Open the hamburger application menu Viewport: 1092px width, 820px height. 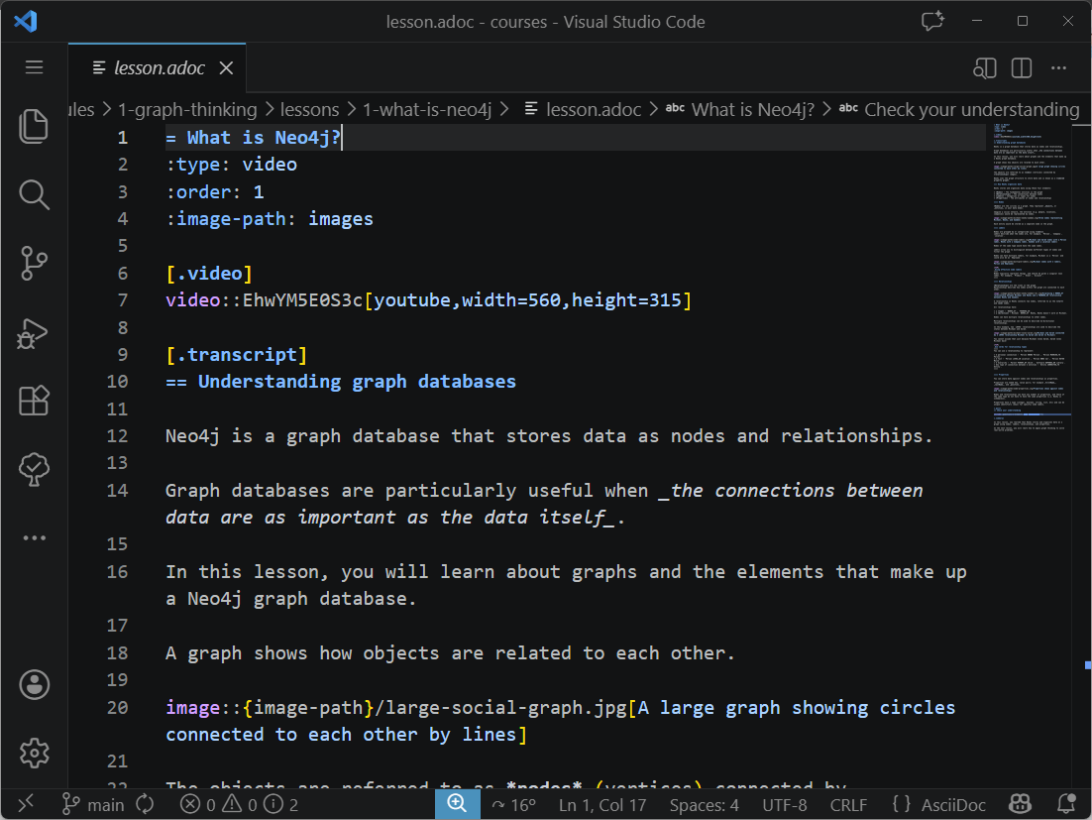[34, 67]
